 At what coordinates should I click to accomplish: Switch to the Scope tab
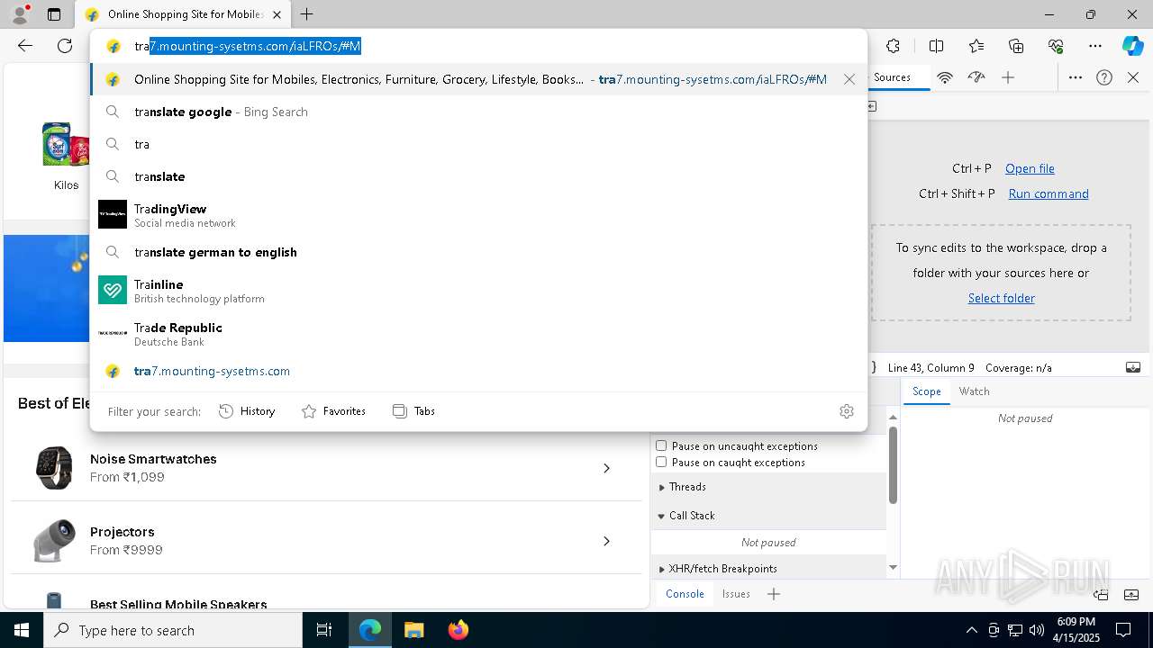tap(926, 391)
